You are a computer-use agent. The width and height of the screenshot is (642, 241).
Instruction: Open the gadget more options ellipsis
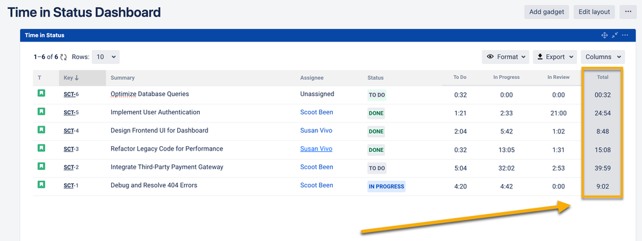[625, 35]
